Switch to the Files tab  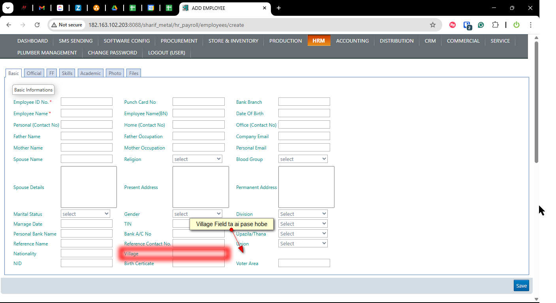[x=134, y=73]
